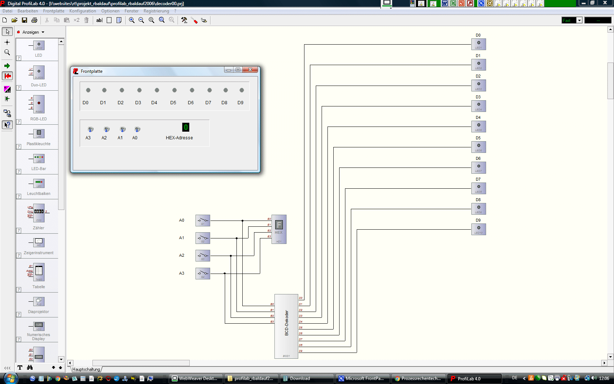Open help for RGB-LED with '?' button

19,122
